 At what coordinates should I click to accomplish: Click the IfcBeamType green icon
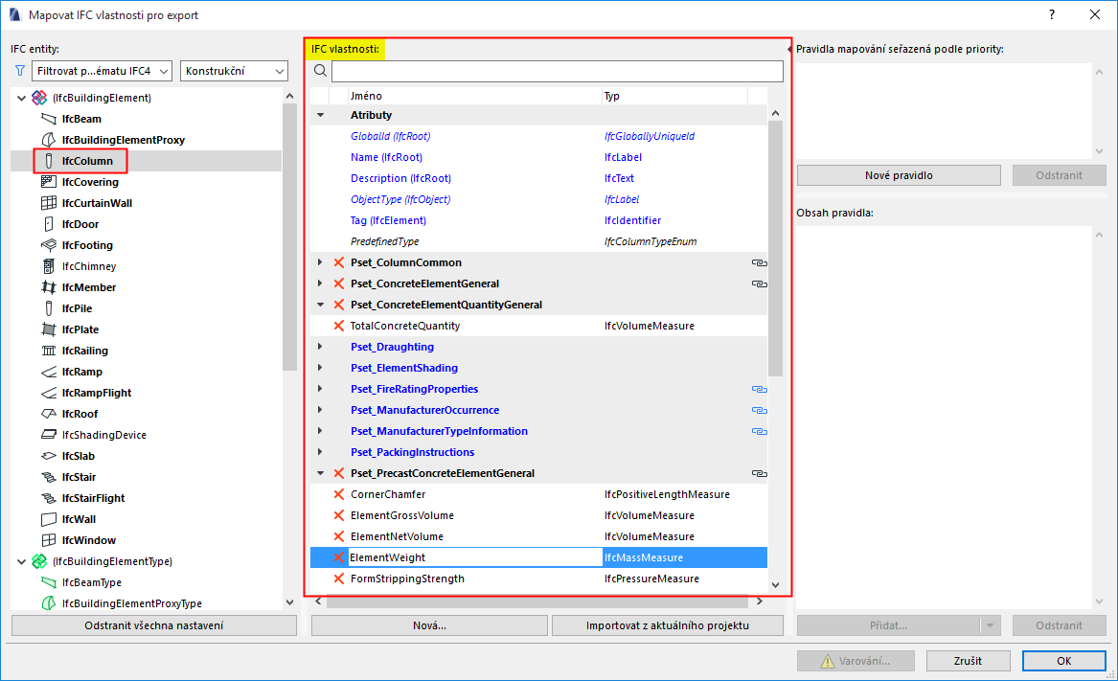coord(49,582)
